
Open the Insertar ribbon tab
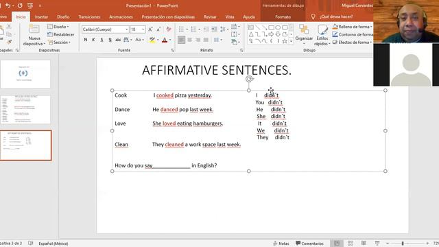click(41, 16)
